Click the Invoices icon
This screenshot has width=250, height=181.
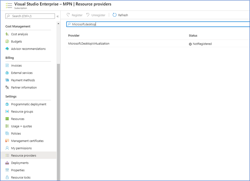click(x=7, y=66)
